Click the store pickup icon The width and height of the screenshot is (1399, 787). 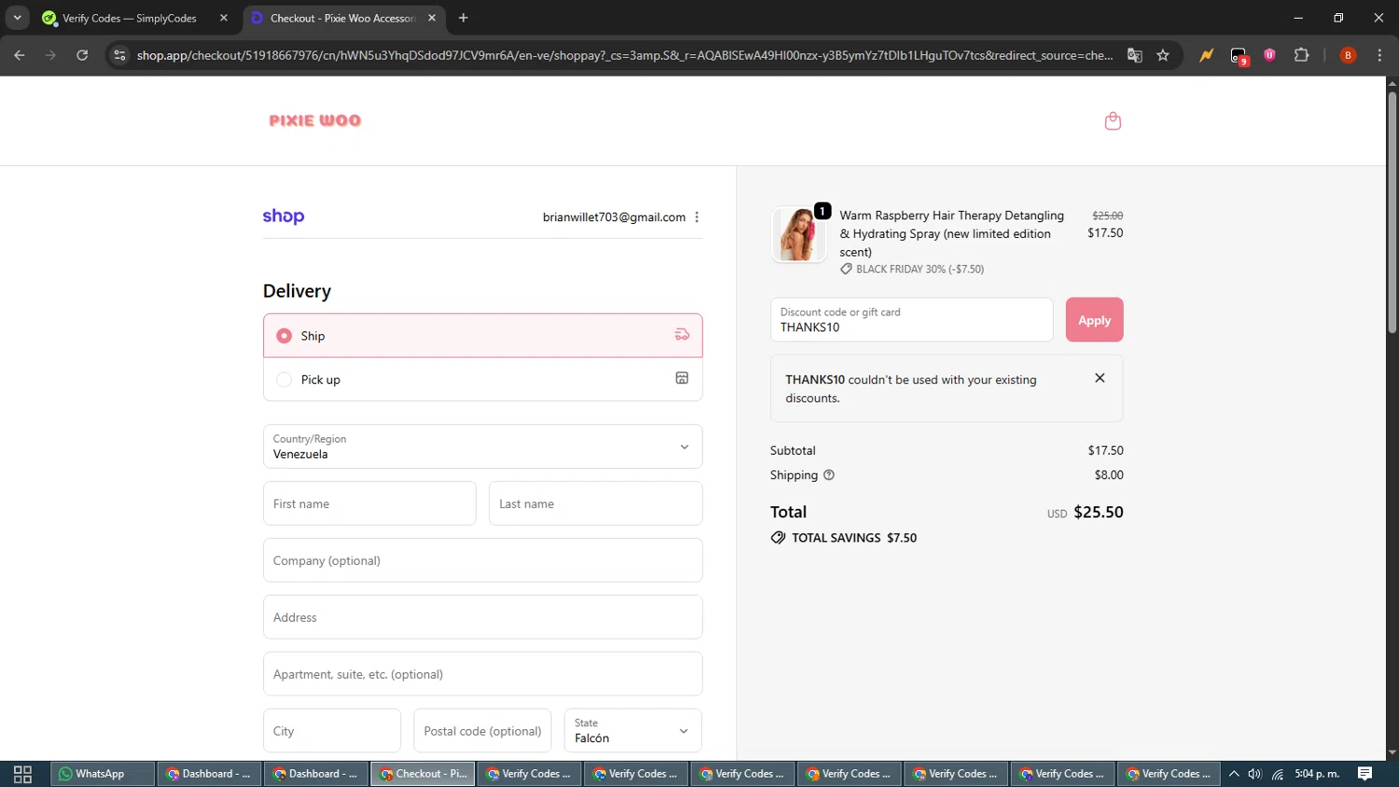[682, 378]
